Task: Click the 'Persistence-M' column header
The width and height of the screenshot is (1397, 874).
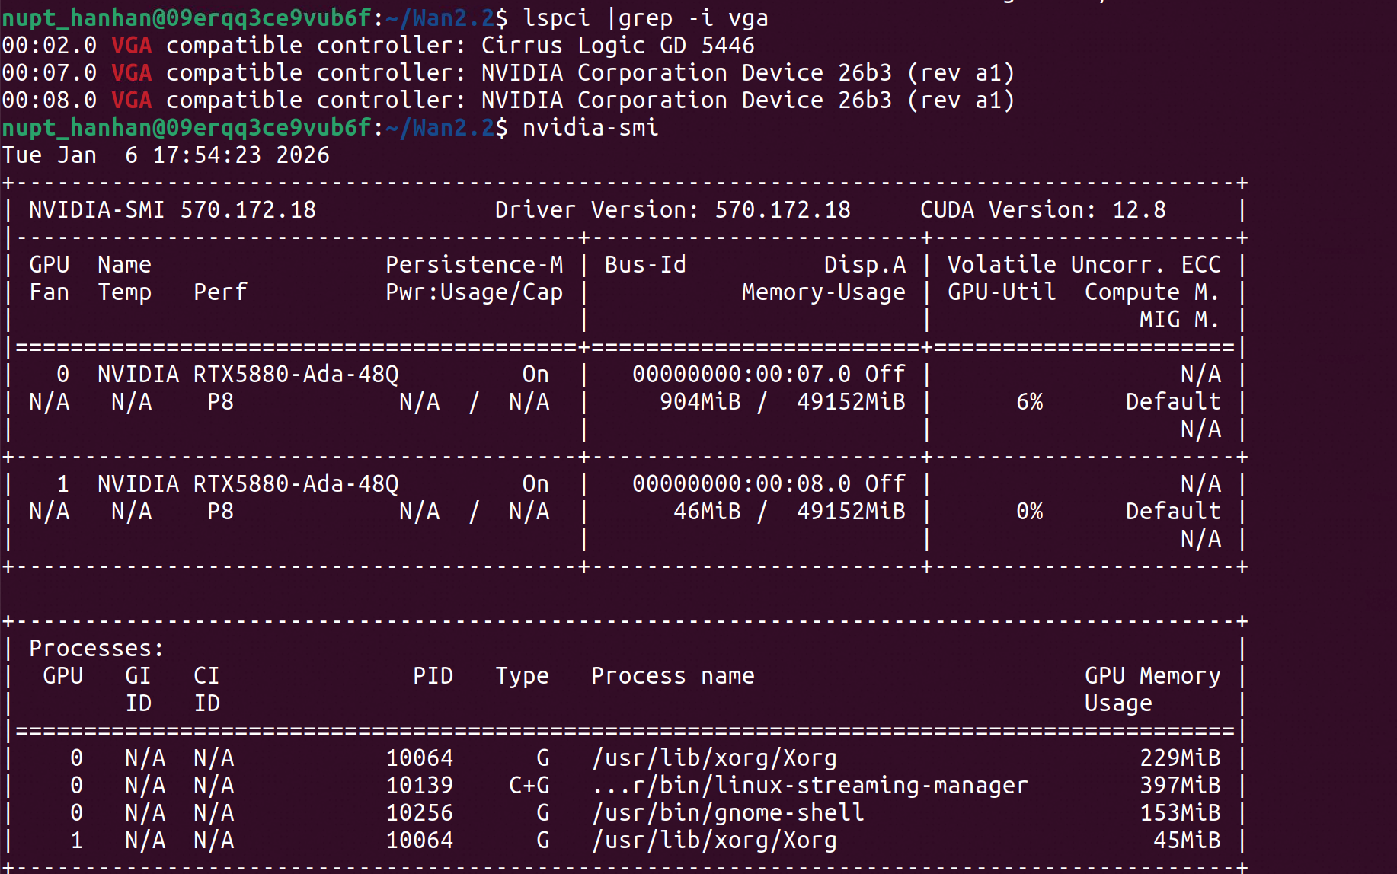Action: click(x=475, y=264)
